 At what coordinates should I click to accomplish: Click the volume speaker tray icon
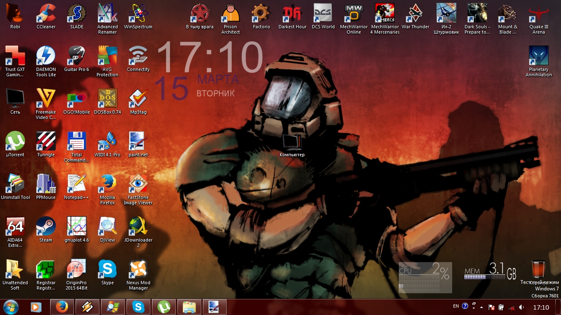pyautogui.click(x=522, y=307)
